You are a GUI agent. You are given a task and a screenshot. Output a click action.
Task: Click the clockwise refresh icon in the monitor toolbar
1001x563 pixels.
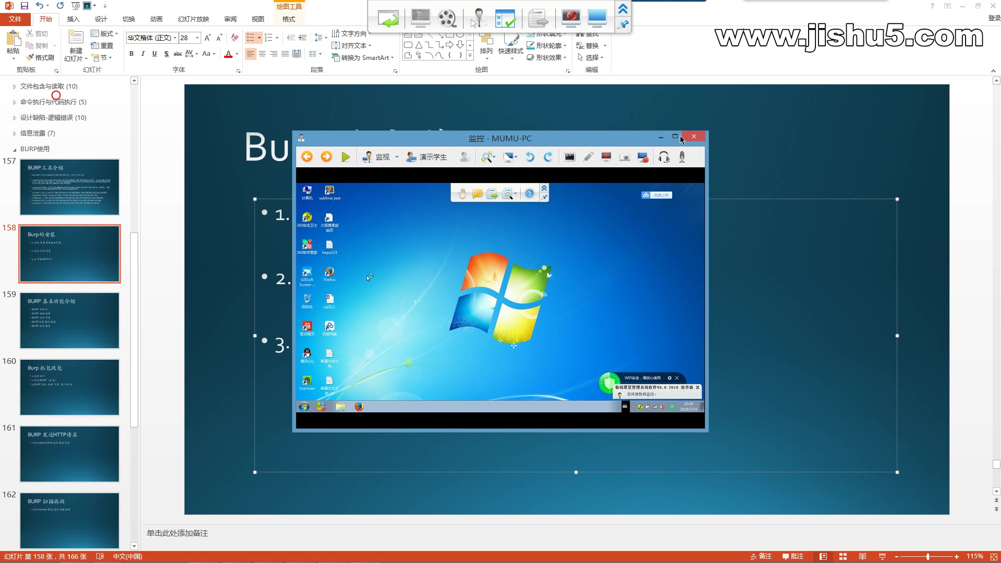[548, 157]
